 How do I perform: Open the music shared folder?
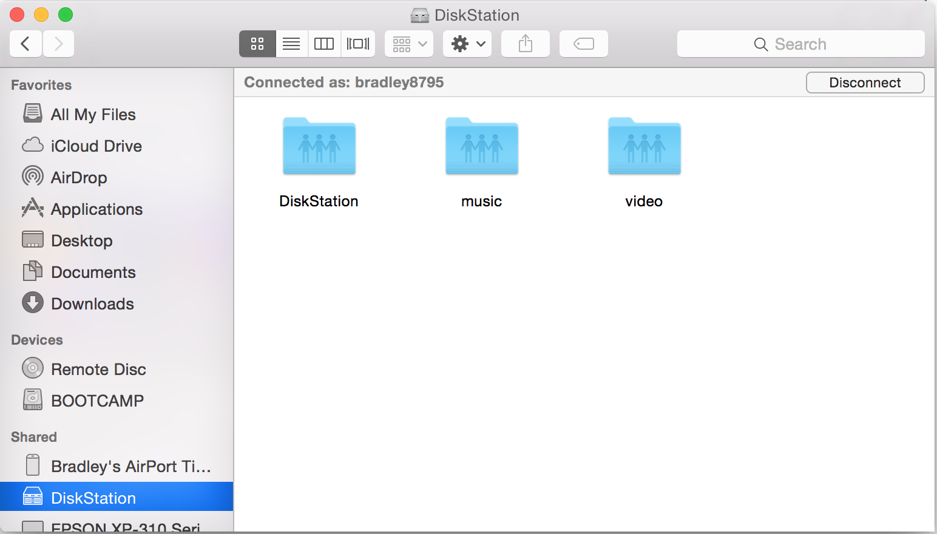point(482,146)
